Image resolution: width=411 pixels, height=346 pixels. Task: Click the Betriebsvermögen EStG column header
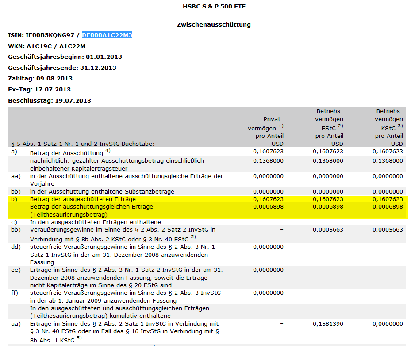(x=329, y=127)
